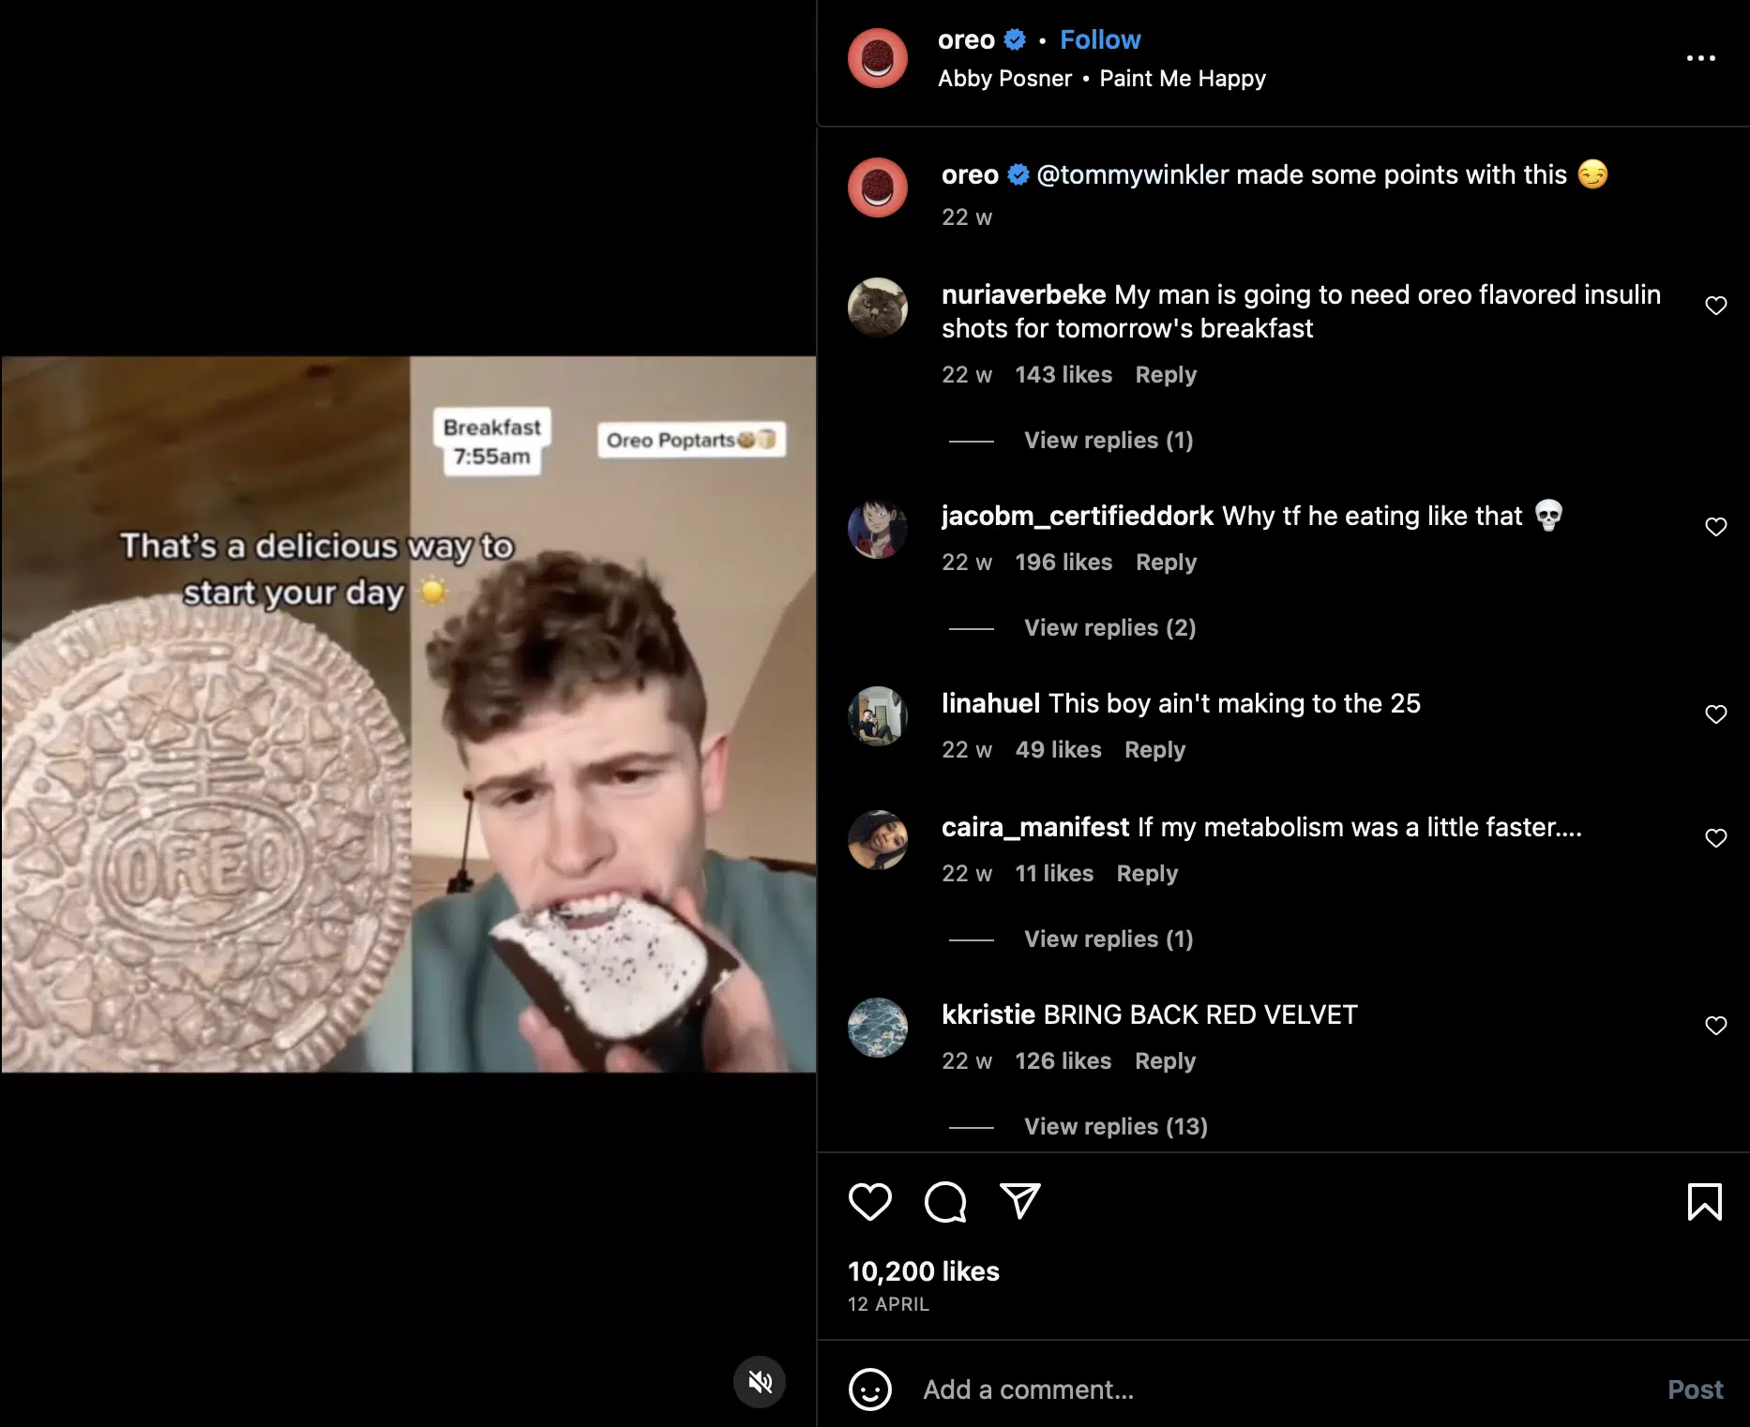Like the post with the heart icon
The height and width of the screenshot is (1427, 1750).
pyautogui.click(x=869, y=1202)
